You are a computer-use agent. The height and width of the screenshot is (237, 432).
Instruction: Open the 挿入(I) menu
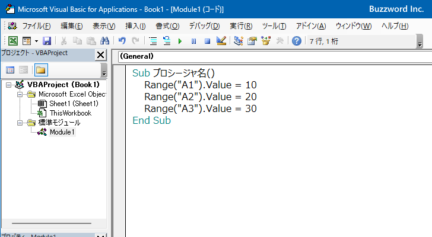pos(135,26)
